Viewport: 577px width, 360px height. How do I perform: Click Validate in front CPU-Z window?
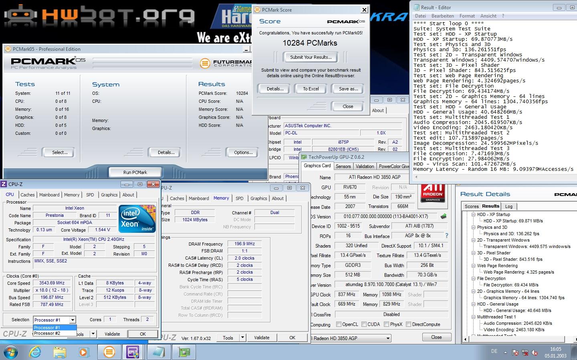112,334
